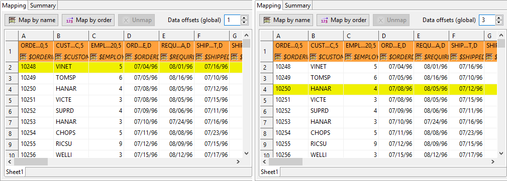Click down arrow of left vertical scrollbar
Viewport: 507px width, 181px height.
coord(247,153)
